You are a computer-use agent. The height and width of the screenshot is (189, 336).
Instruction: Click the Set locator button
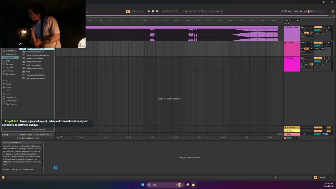tap(287, 20)
